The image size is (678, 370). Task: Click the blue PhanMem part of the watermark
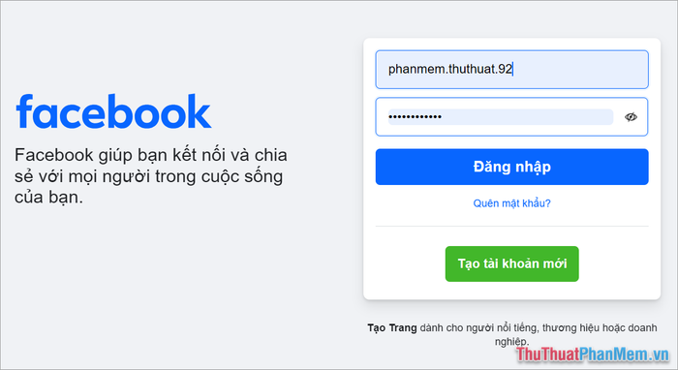614,355
